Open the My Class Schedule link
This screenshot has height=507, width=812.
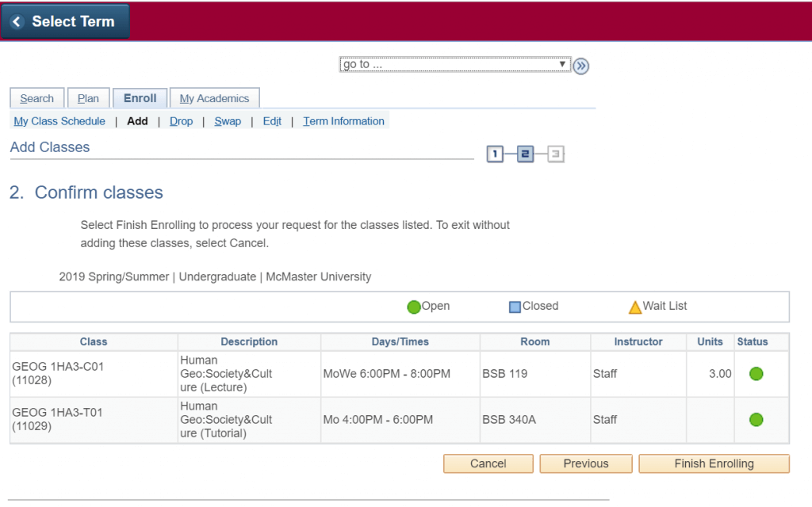click(59, 121)
